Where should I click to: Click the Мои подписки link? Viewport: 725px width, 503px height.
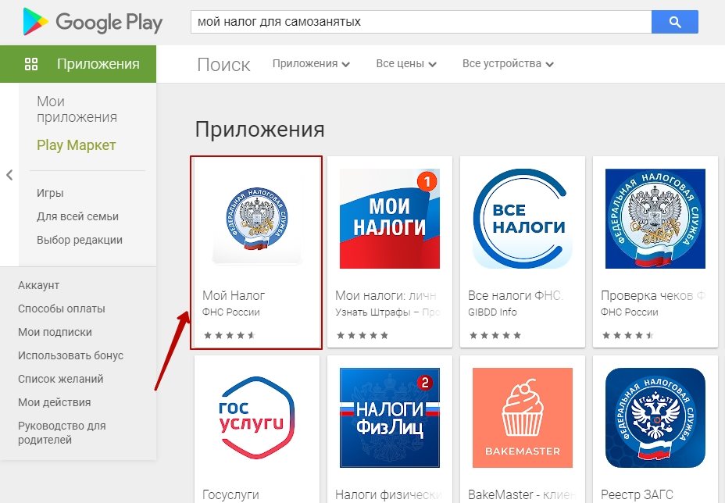pos(55,332)
